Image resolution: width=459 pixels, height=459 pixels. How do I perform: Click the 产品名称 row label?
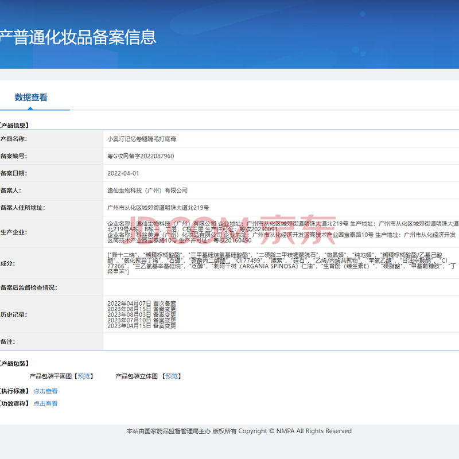[x=13, y=139]
